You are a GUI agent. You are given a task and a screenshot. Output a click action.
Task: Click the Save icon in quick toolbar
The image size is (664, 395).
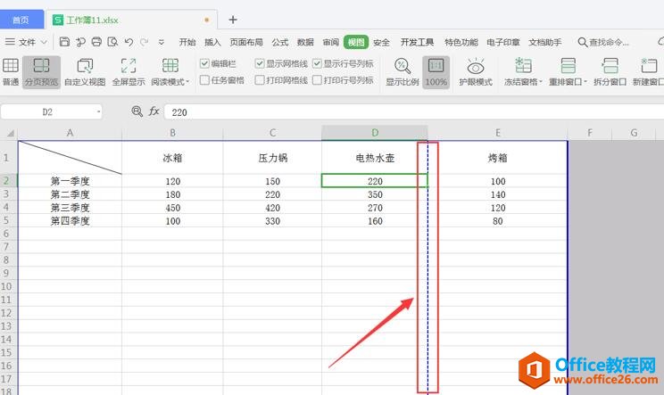pos(64,41)
